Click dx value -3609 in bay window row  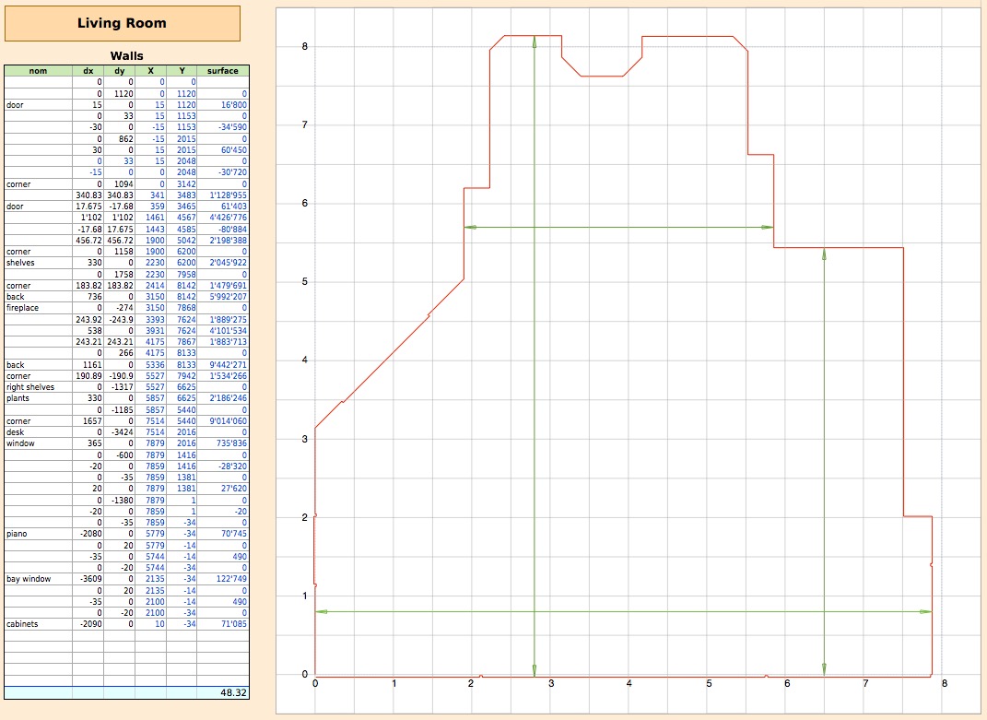90,579
